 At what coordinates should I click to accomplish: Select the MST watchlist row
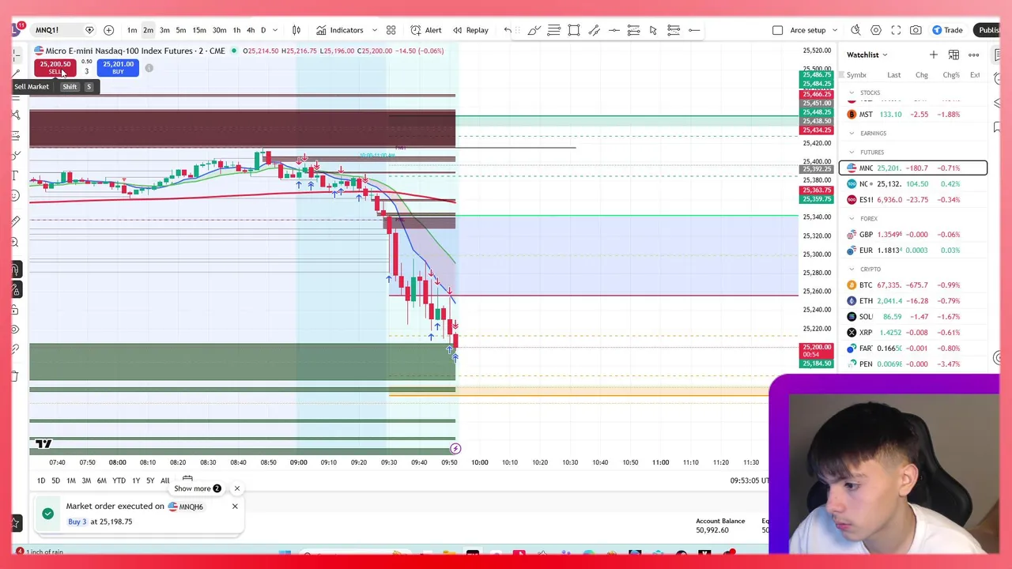click(x=913, y=114)
